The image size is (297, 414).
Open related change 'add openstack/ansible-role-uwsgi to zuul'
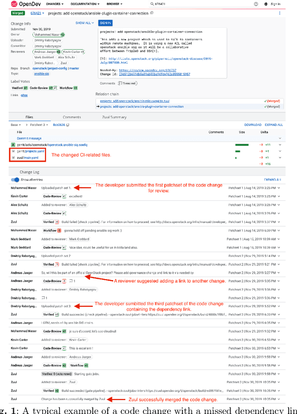coord(135,101)
